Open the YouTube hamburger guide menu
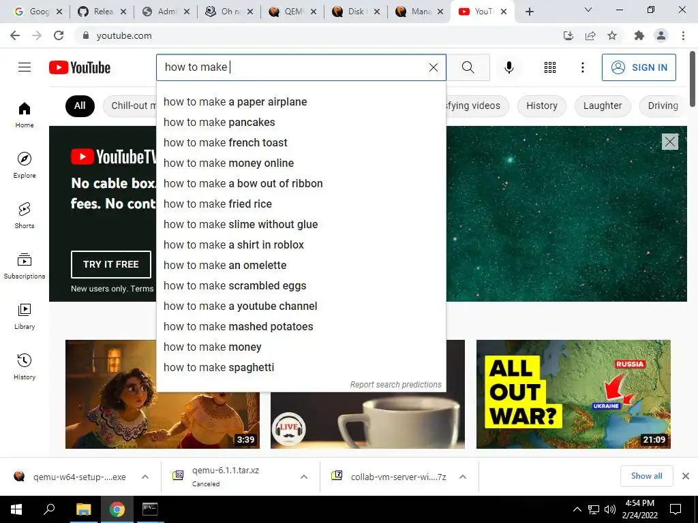Image resolution: width=698 pixels, height=523 pixels. pyautogui.click(x=25, y=67)
